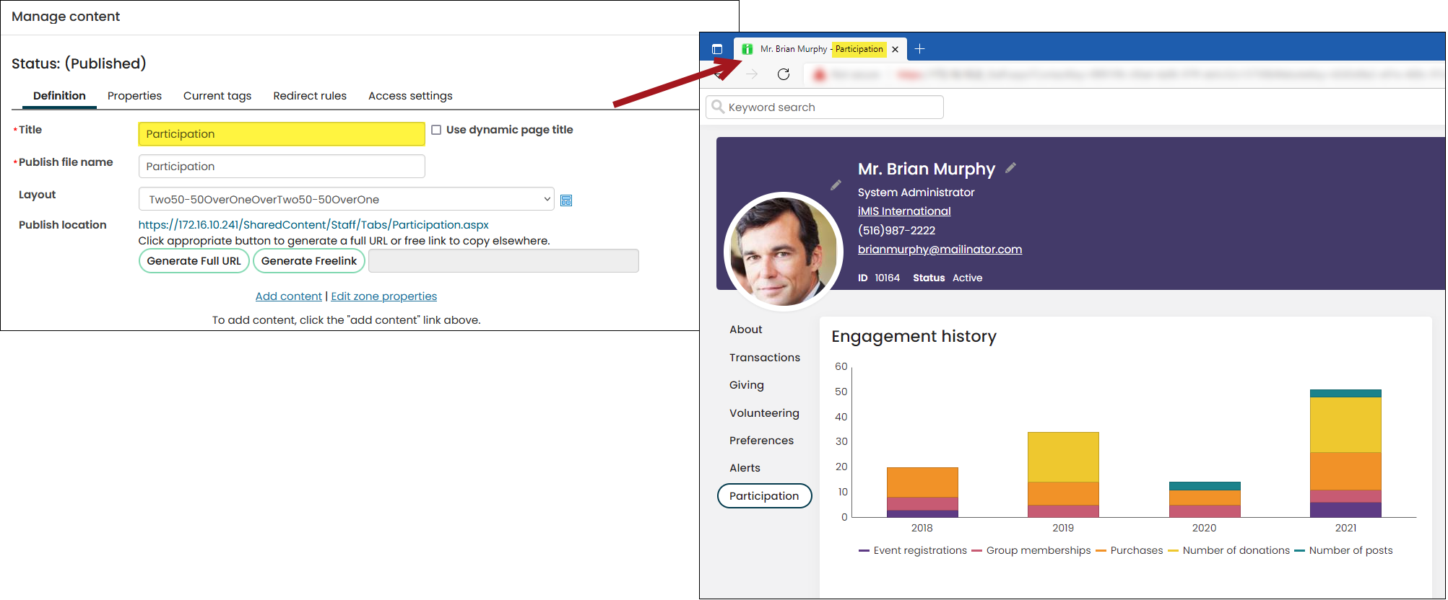Click into the Publish file name field

[282, 167]
